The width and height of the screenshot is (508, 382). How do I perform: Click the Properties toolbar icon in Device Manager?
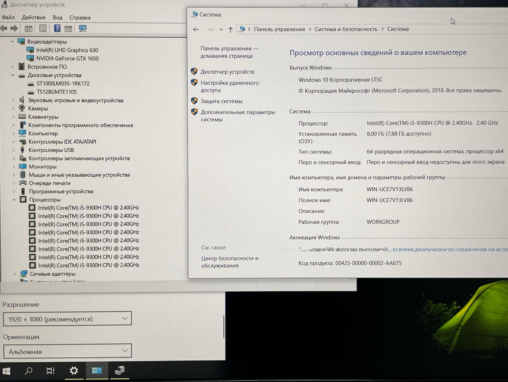[x=43, y=28]
